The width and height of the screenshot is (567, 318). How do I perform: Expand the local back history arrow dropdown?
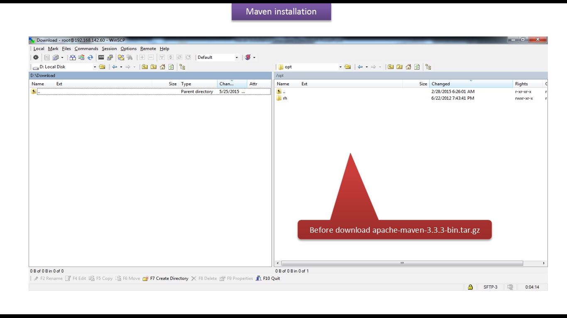pyautogui.click(x=121, y=67)
